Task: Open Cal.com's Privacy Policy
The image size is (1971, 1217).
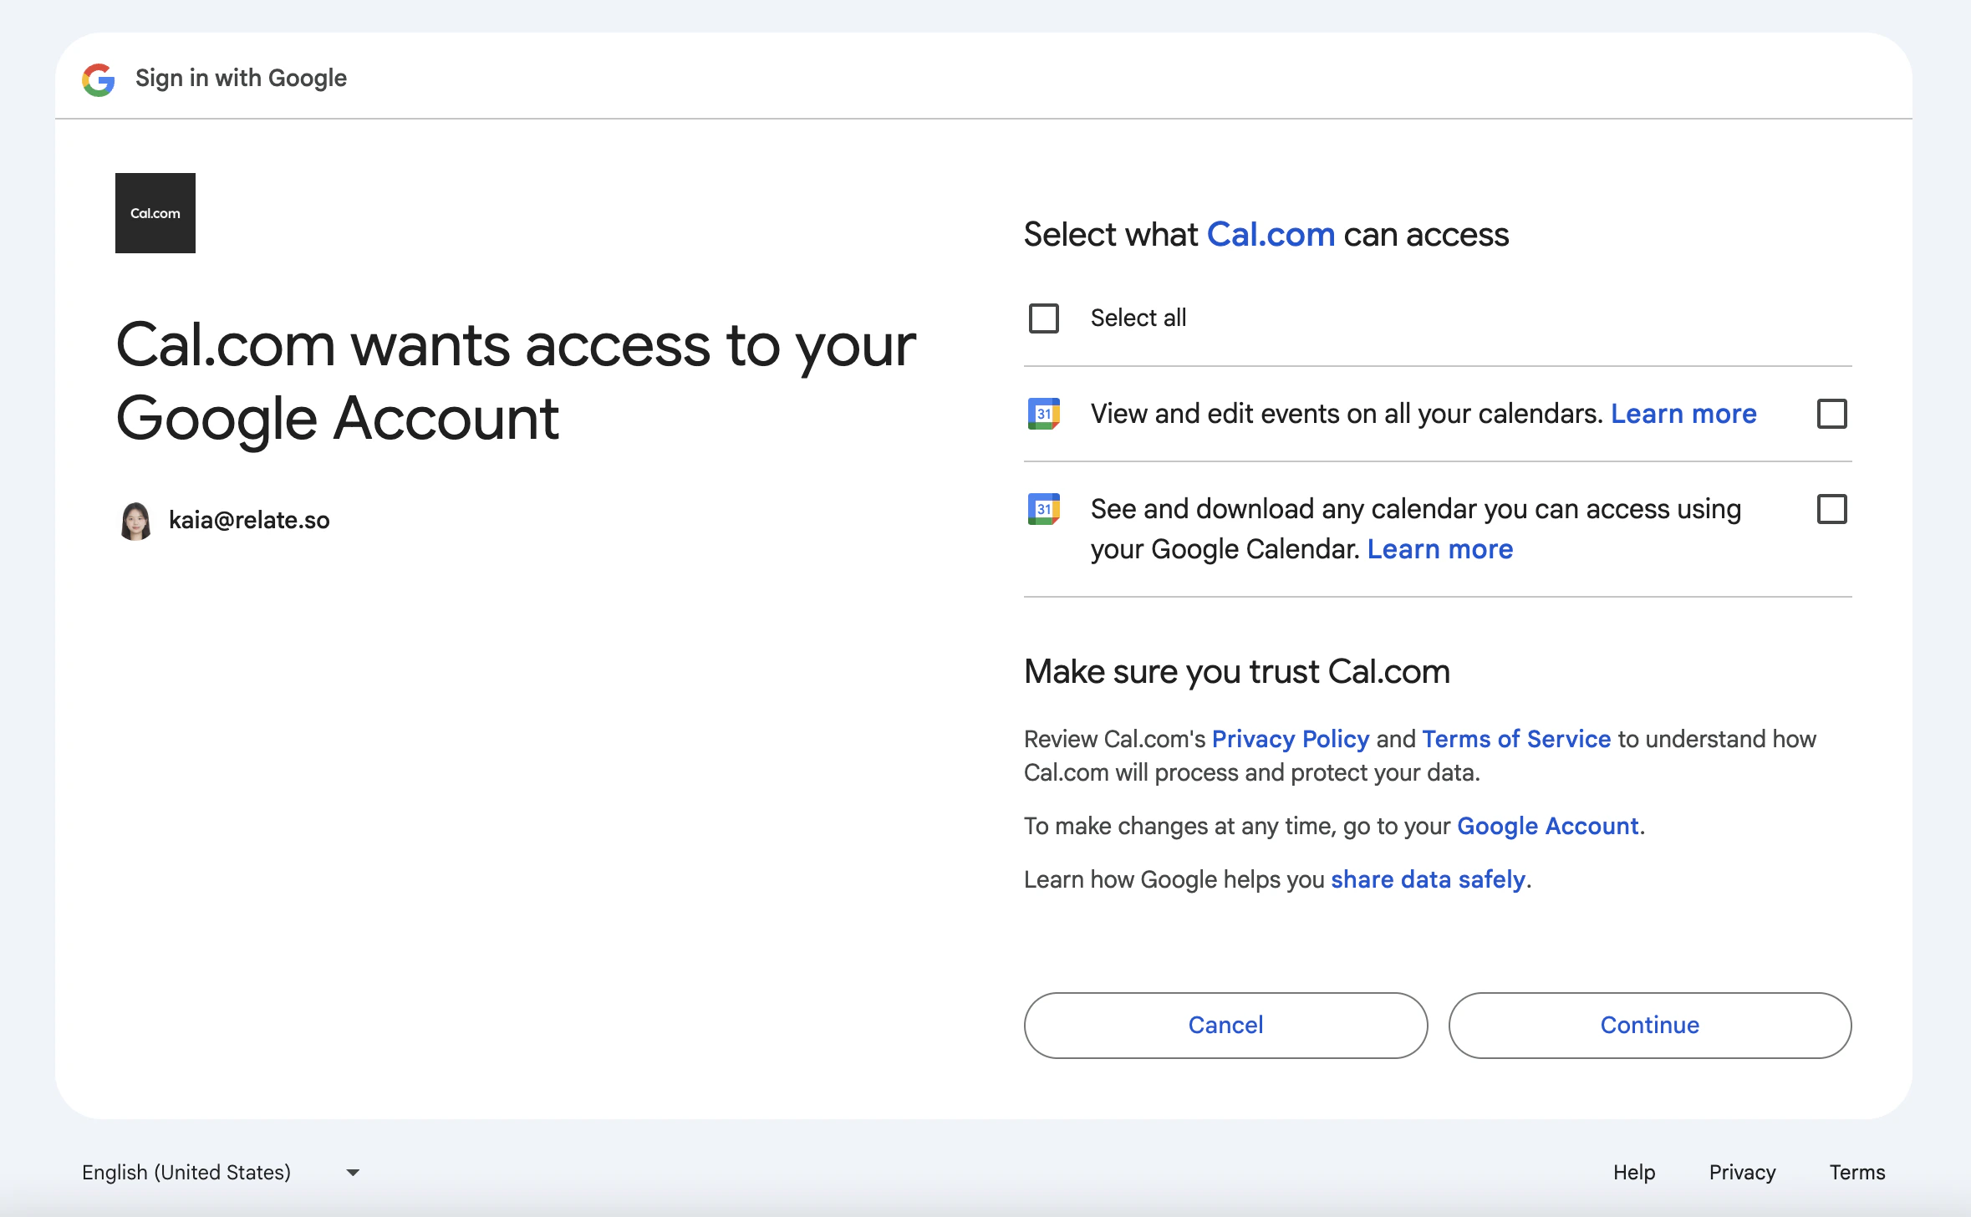Action: pos(1290,738)
